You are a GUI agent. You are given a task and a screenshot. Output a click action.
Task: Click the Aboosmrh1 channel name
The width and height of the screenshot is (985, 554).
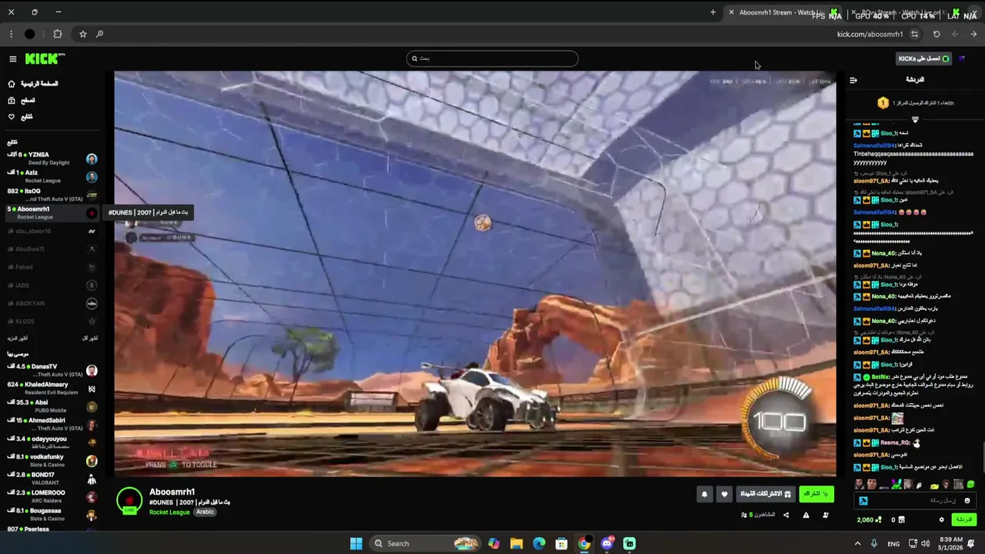coord(172,492)
